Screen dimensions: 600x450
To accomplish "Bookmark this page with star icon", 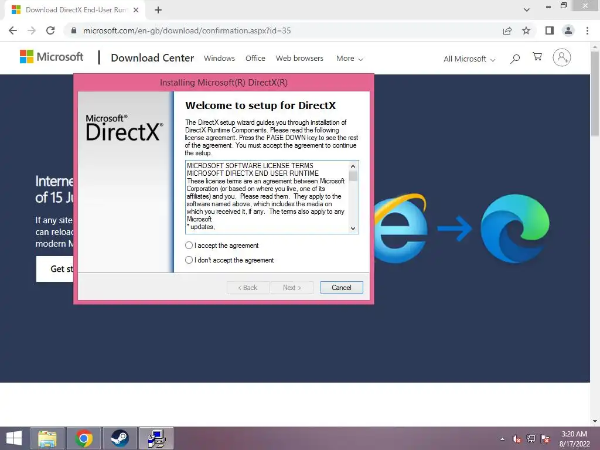I will (526, 30).
